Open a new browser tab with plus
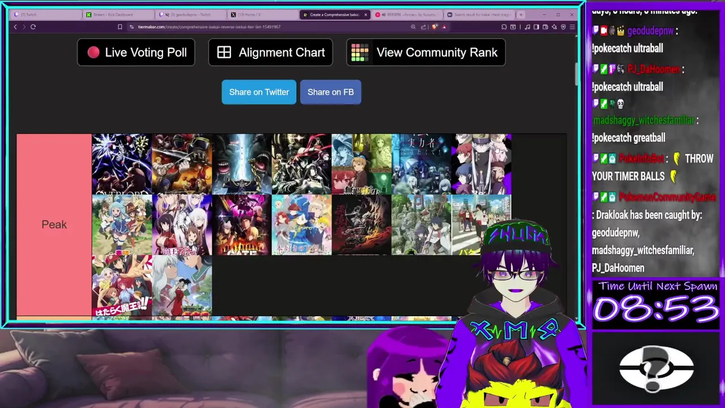 (522, 14)
